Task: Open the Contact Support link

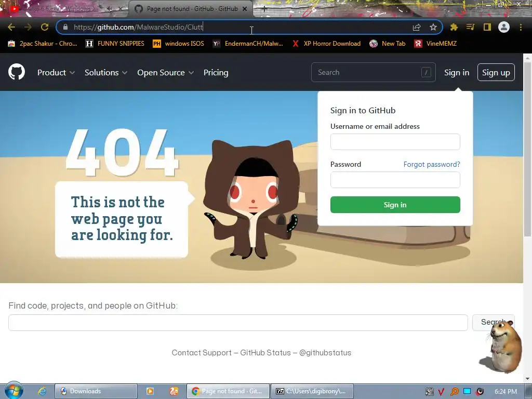Action: [x=202, y=353]
